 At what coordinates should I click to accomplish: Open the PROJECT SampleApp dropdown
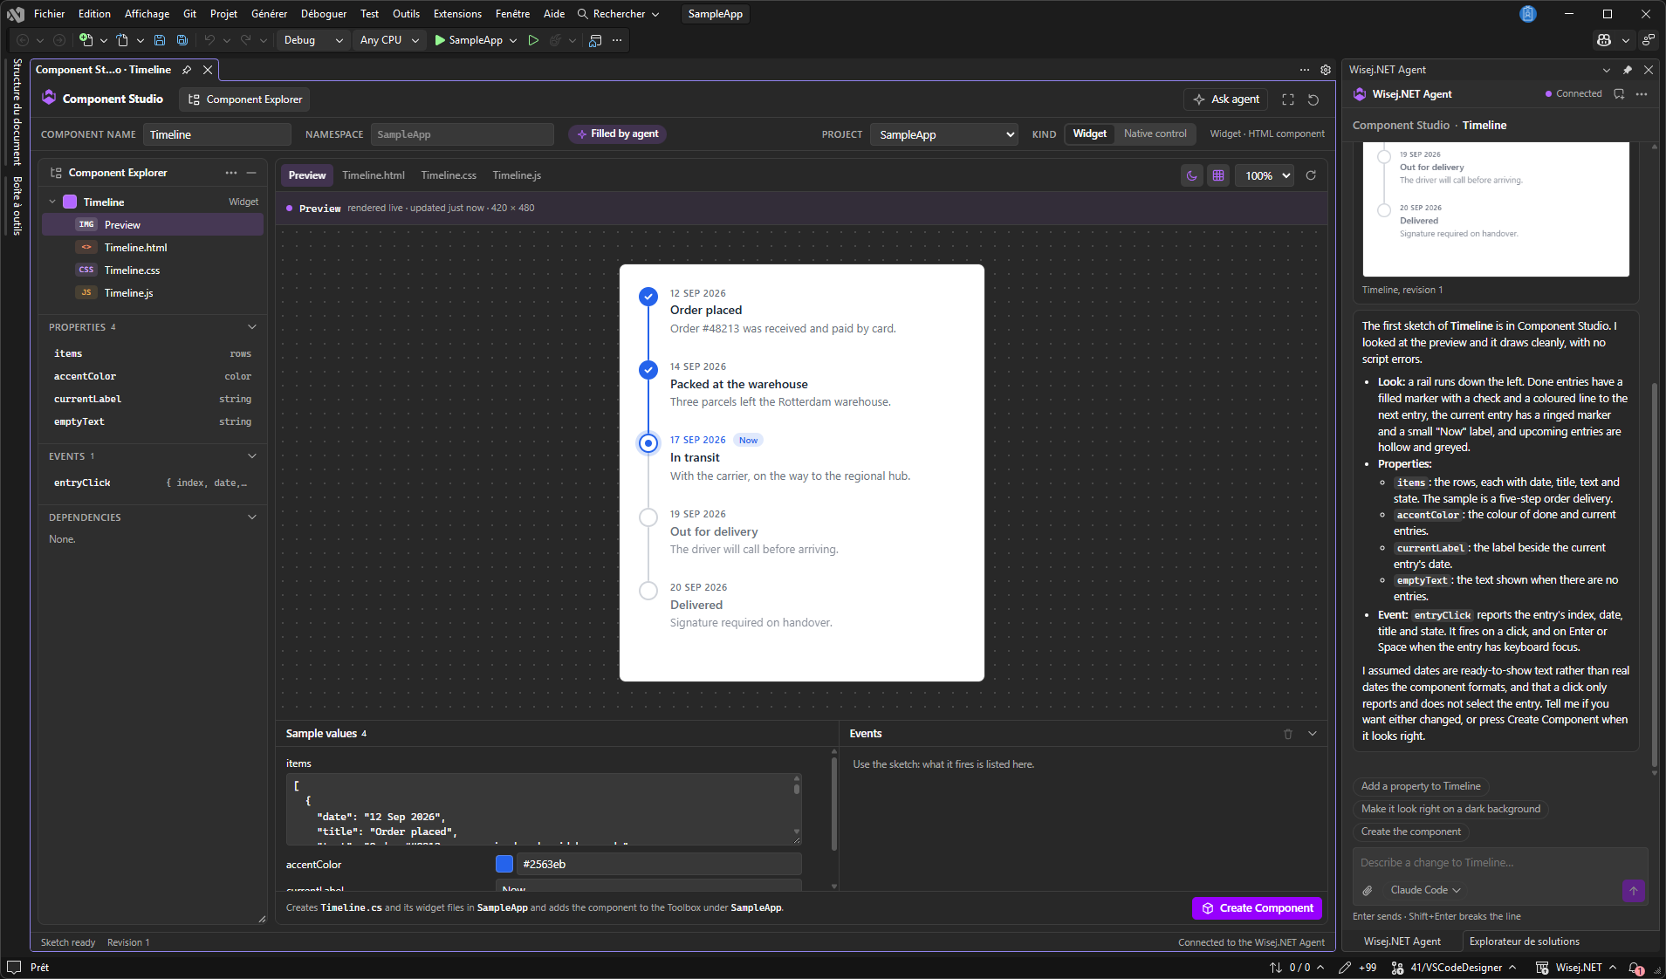(944, 134)
